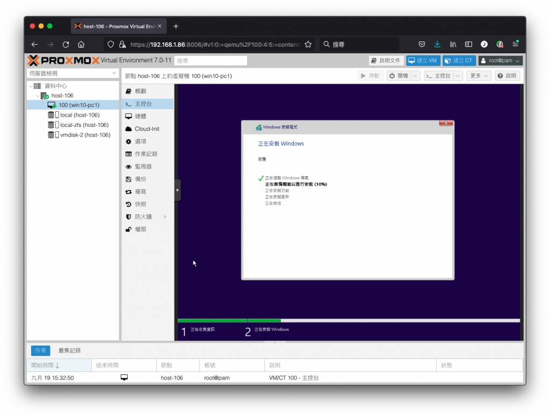Sort by 說明 column header
This screenshot has height=417, width=550.
(350, 365)
